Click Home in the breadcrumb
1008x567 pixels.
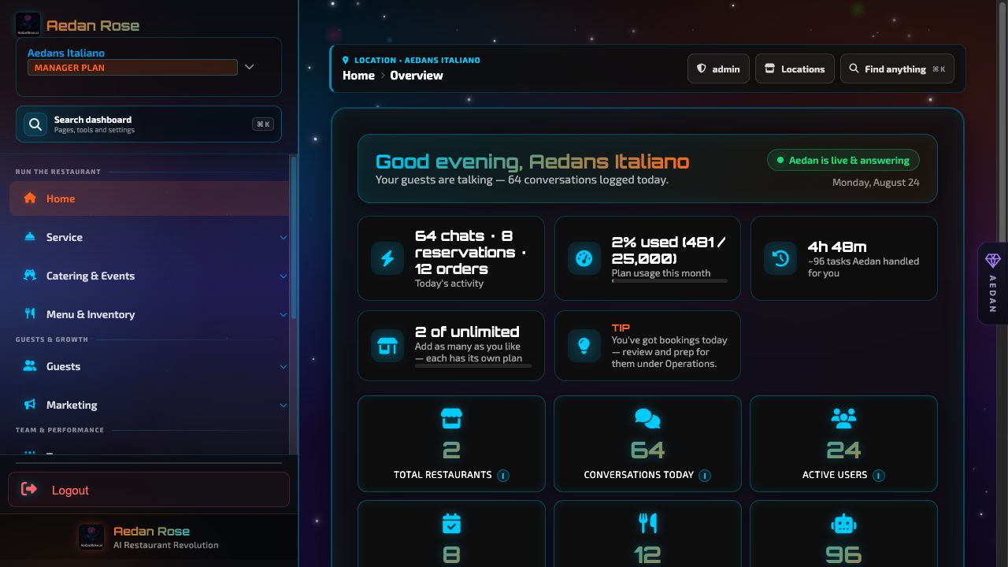pyautogui.click(x=358, y=76)
